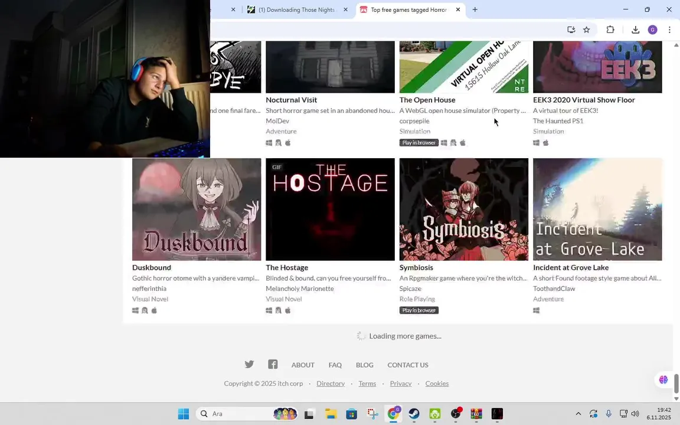The height and width of the screenshot is (425, 680).
Task: Open the CONTACT US footer link
Action: pyautogui.click(x=408, y=365)
